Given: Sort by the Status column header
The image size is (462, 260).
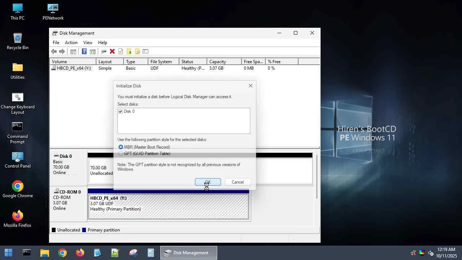Looking at the screenshot, I should point(193,62).
